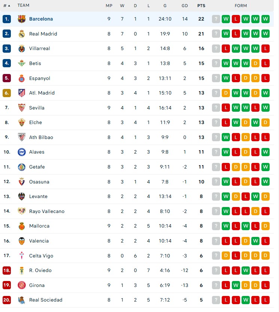Viewport: 279px width, 312px height.
Task: Click the Real Madrid crest icon
Action: pos(22,34)
